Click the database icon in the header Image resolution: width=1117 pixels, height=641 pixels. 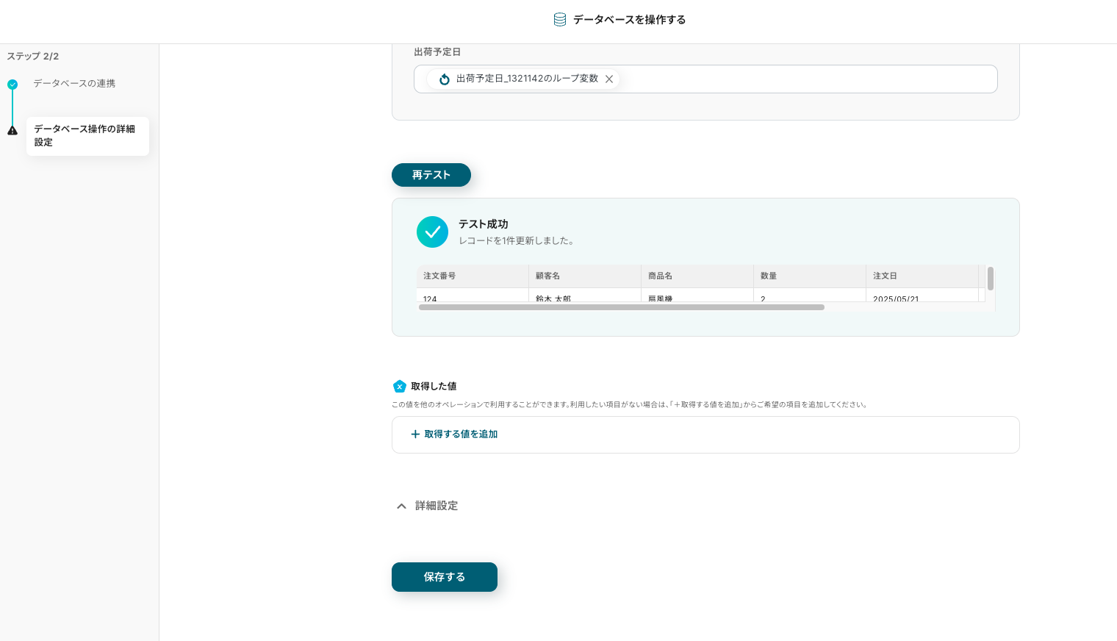click(559, 20)
